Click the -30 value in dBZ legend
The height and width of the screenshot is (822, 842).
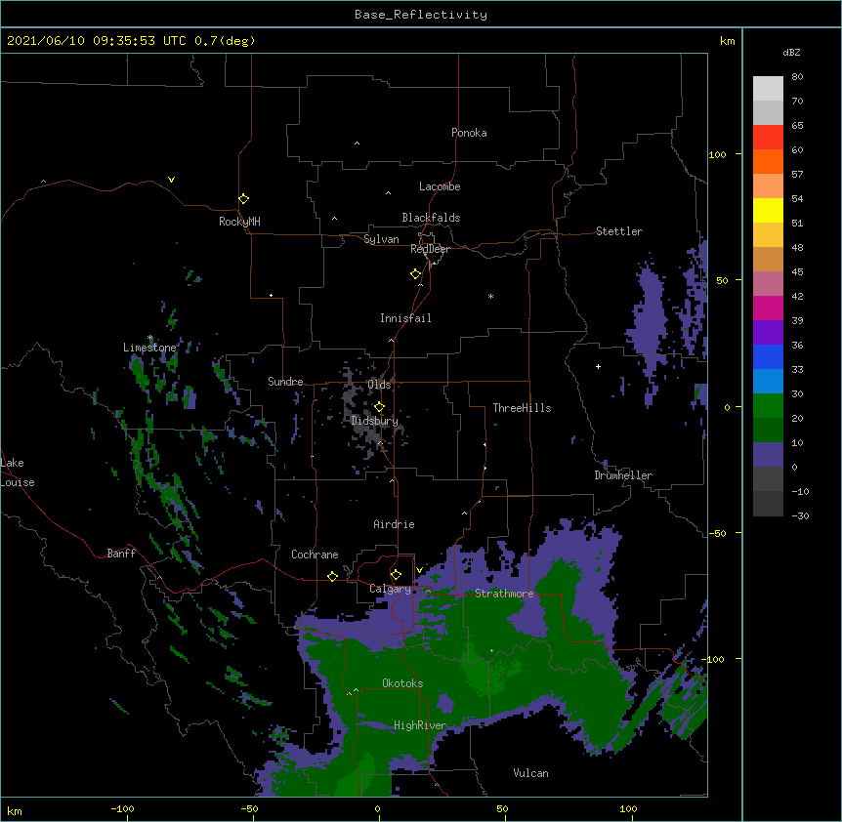tap(800, 515)
